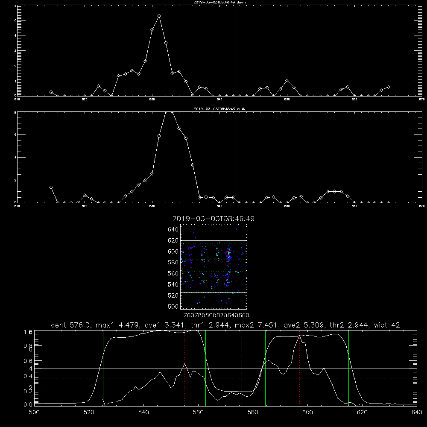Click the dusk plot title '2019-03-03T08:46:49 dusk'
The height and width of the screenshot is (427, 427).
[219, 109]
